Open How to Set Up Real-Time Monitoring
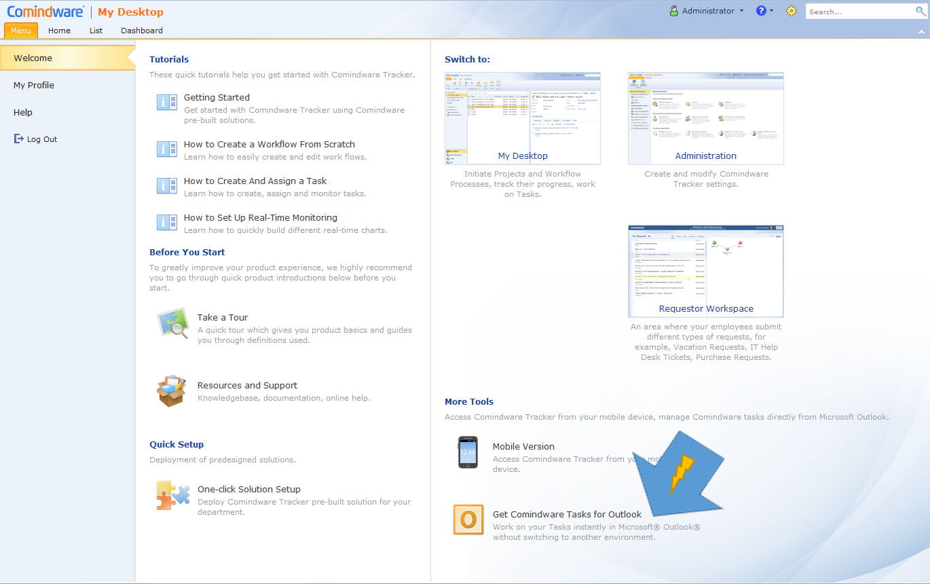 click(x=261, y=217)
